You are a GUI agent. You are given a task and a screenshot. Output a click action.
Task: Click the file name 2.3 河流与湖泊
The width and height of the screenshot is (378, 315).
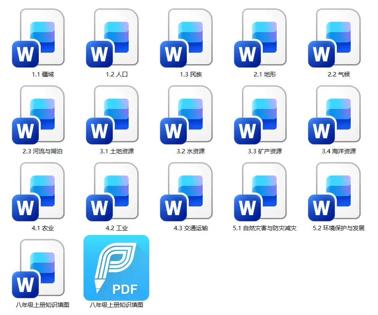[43, 151]
